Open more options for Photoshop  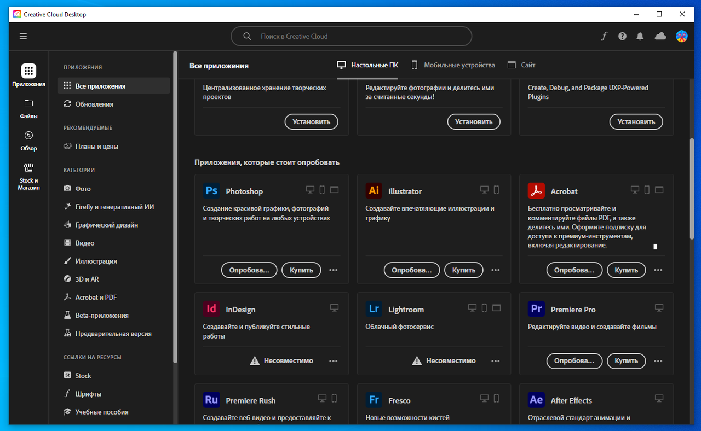coord(333,270)
